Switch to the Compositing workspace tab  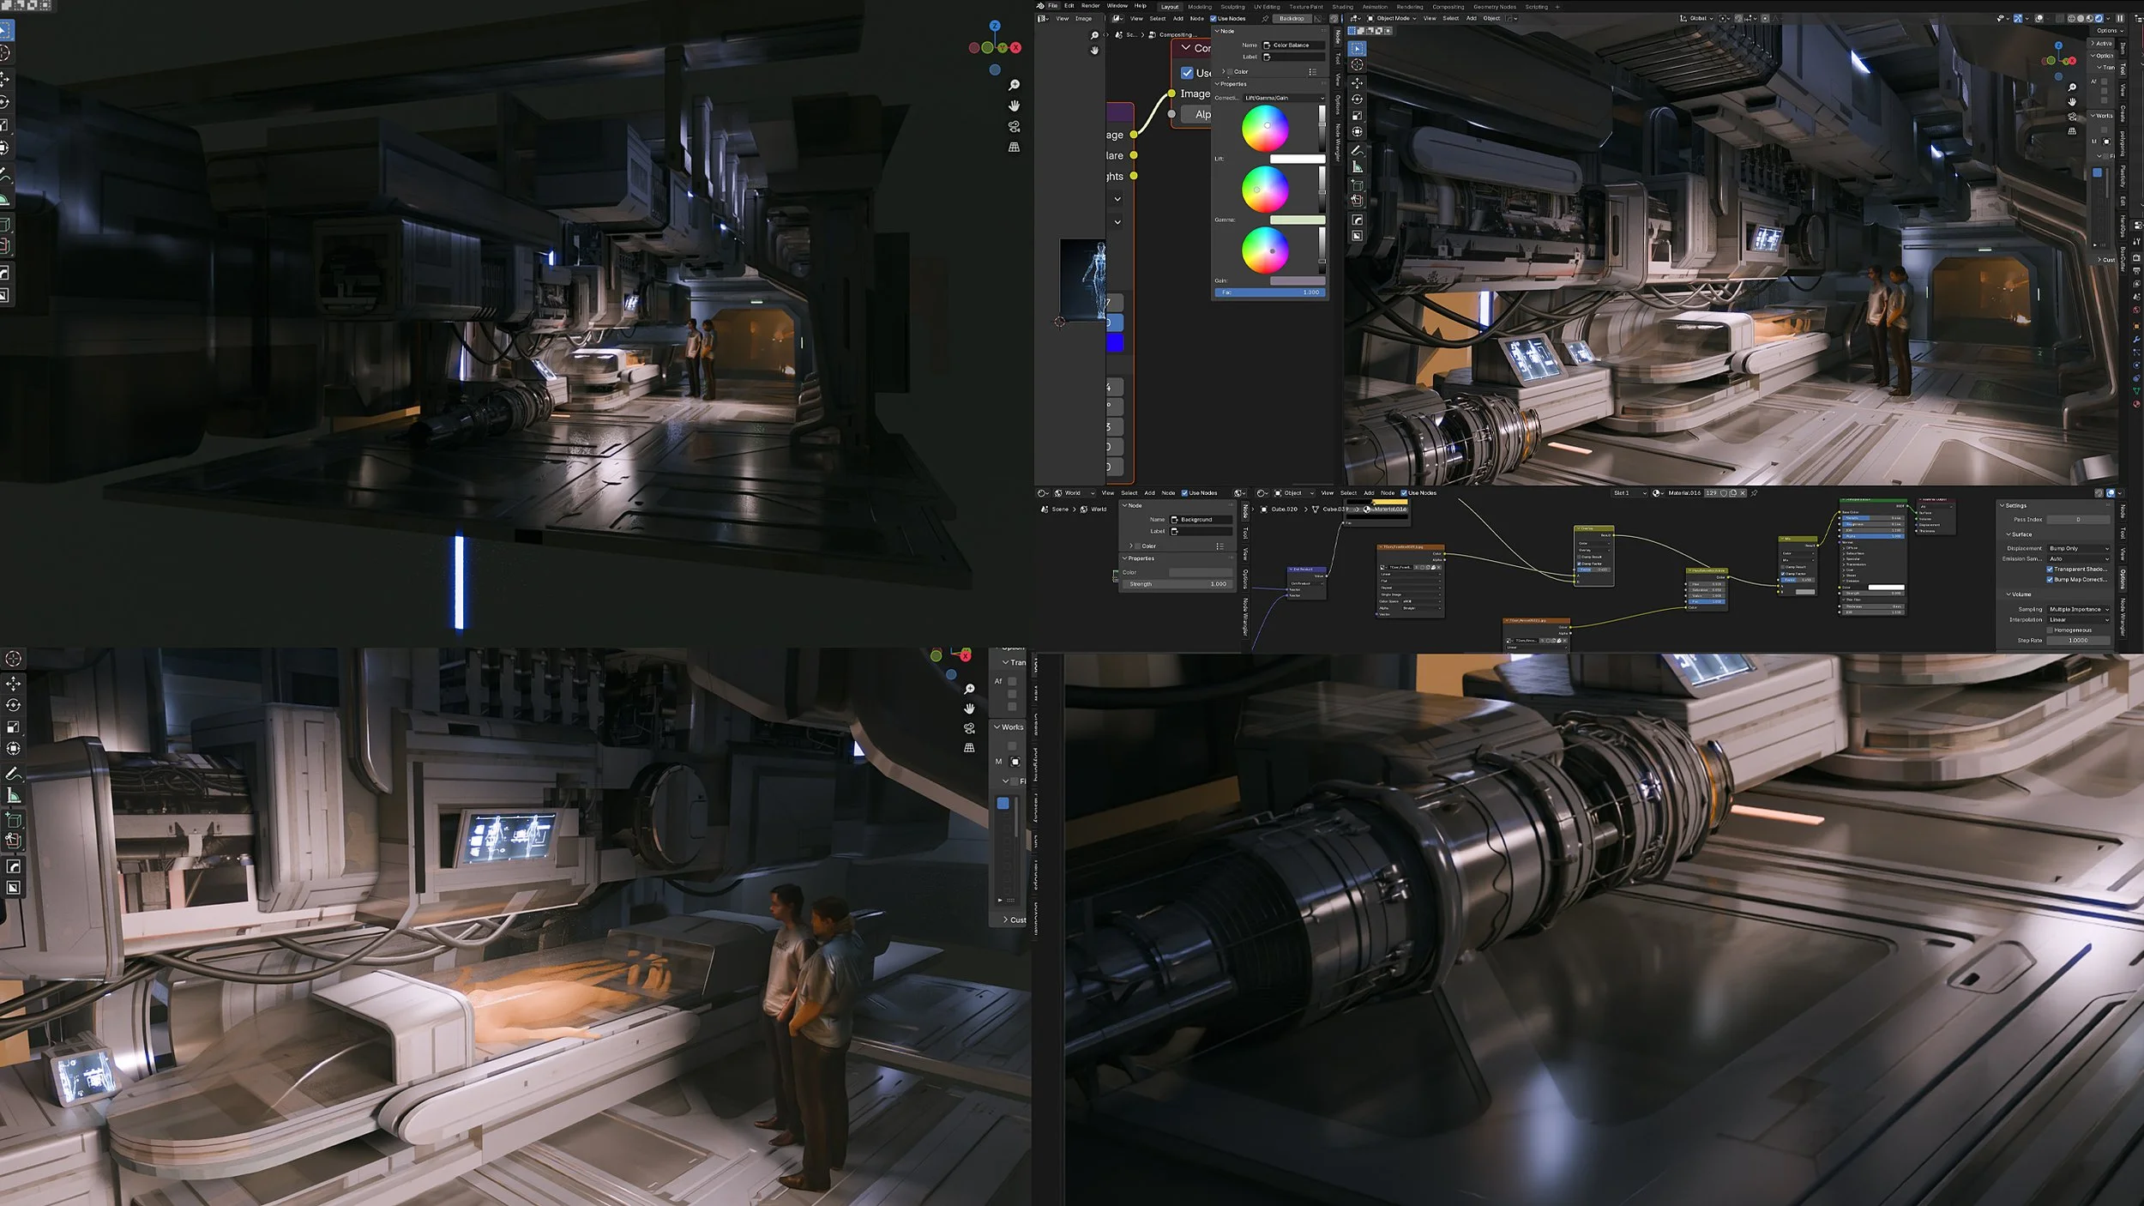(x=1448, y=7)
